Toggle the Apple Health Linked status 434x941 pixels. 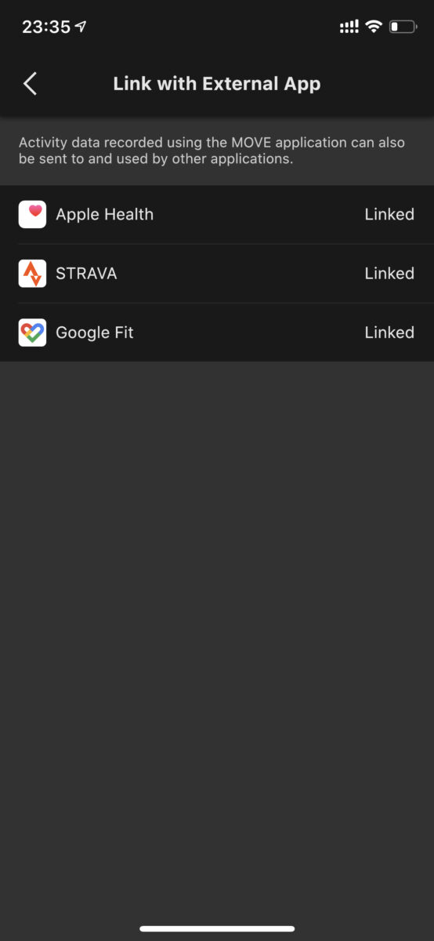(389, 214)
